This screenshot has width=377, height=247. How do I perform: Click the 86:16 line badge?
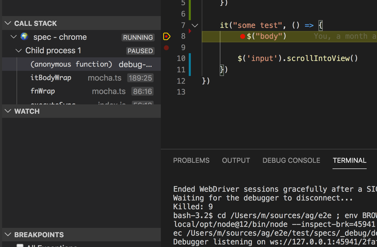[x=142, y=91]
